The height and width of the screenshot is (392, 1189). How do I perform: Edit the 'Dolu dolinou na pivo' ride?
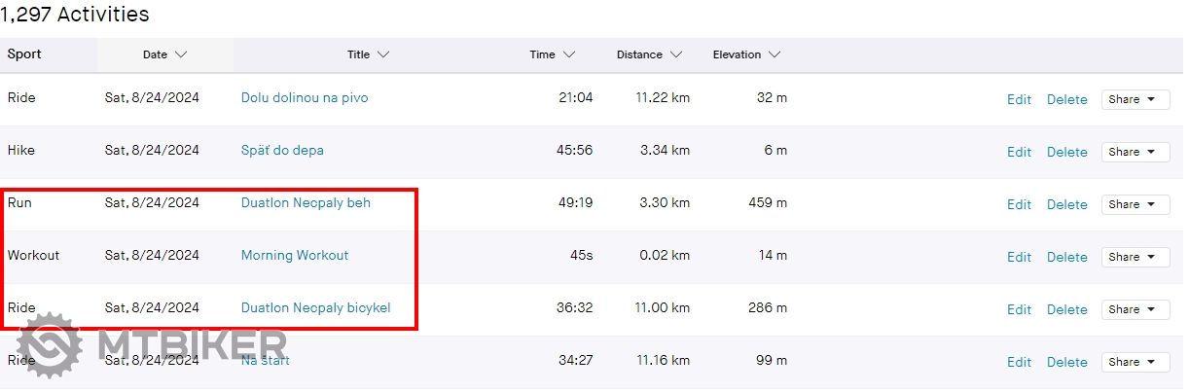(1019, 99)
